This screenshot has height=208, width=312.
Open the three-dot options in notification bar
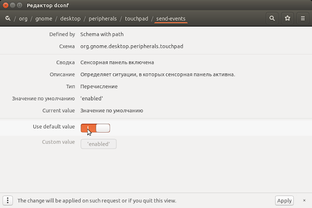click(8, 200)
